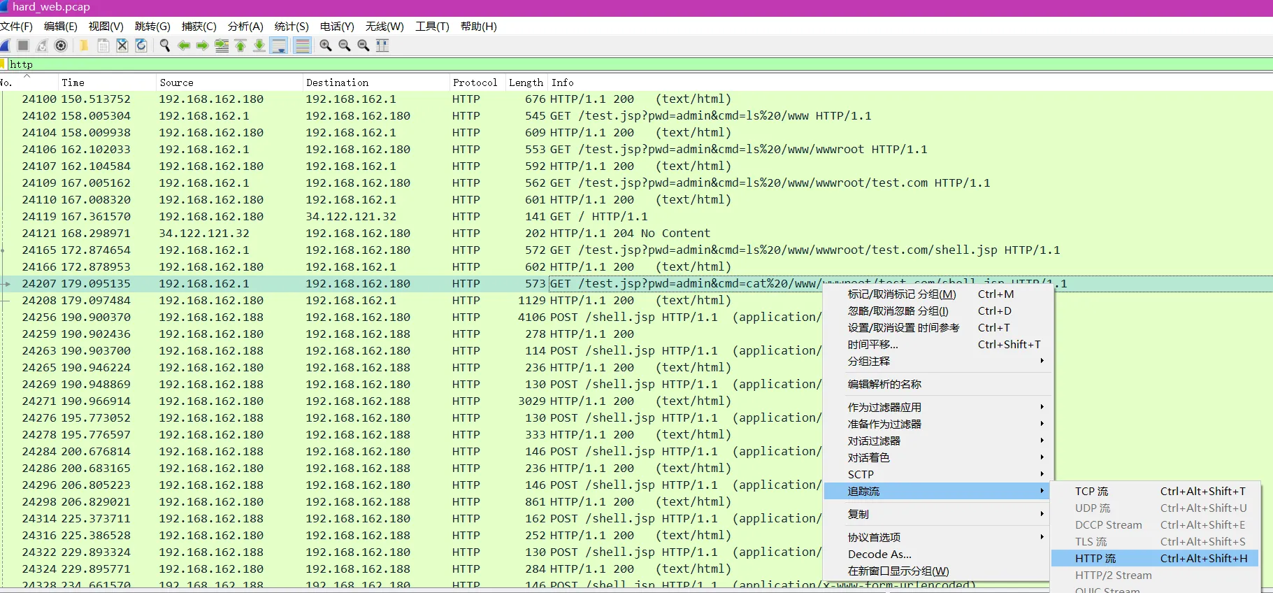1273x593 pixels.
Task: Click the resize columns toolbar icon
Action: (382, 45)
